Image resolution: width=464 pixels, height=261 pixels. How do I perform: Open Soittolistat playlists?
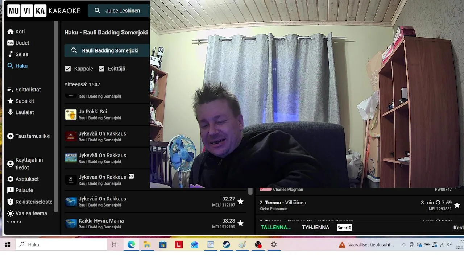24,90
